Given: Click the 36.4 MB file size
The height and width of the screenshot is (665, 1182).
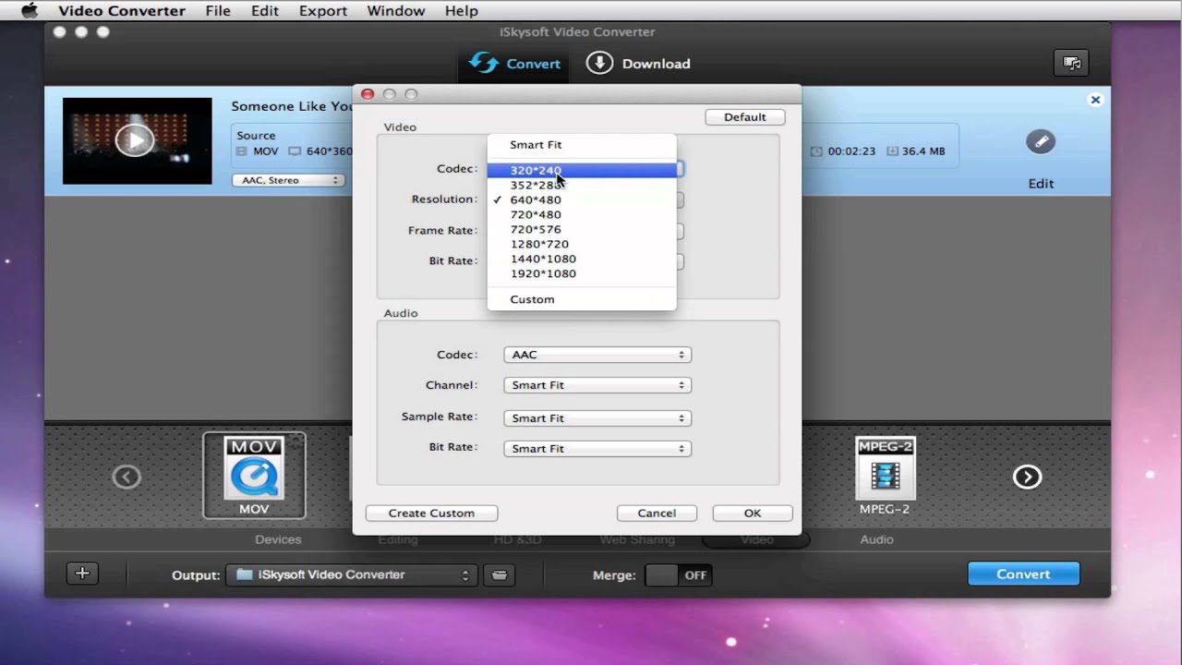Looking at the screenshot, I should (x=923, y=151).
